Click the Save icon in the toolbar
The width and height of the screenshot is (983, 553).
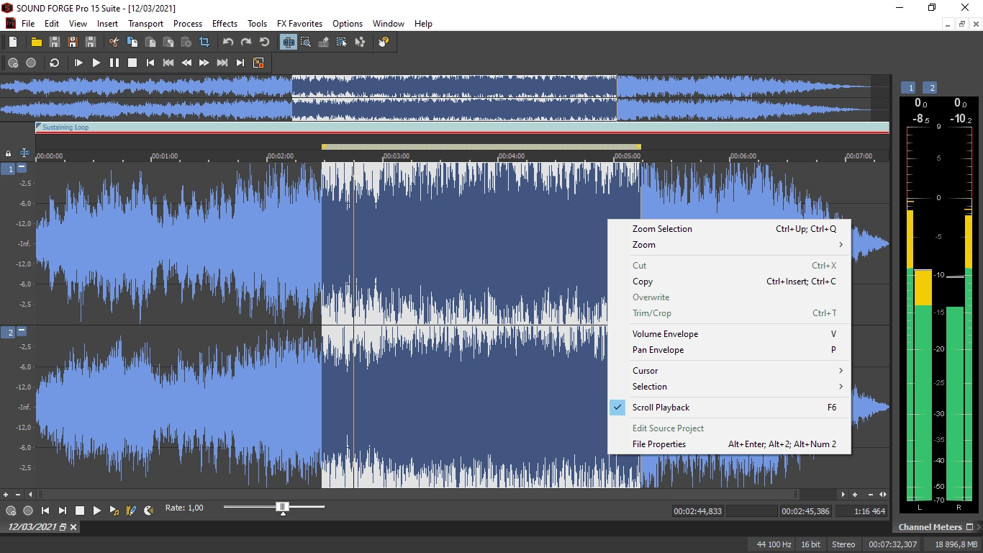[x=54, y=42]
